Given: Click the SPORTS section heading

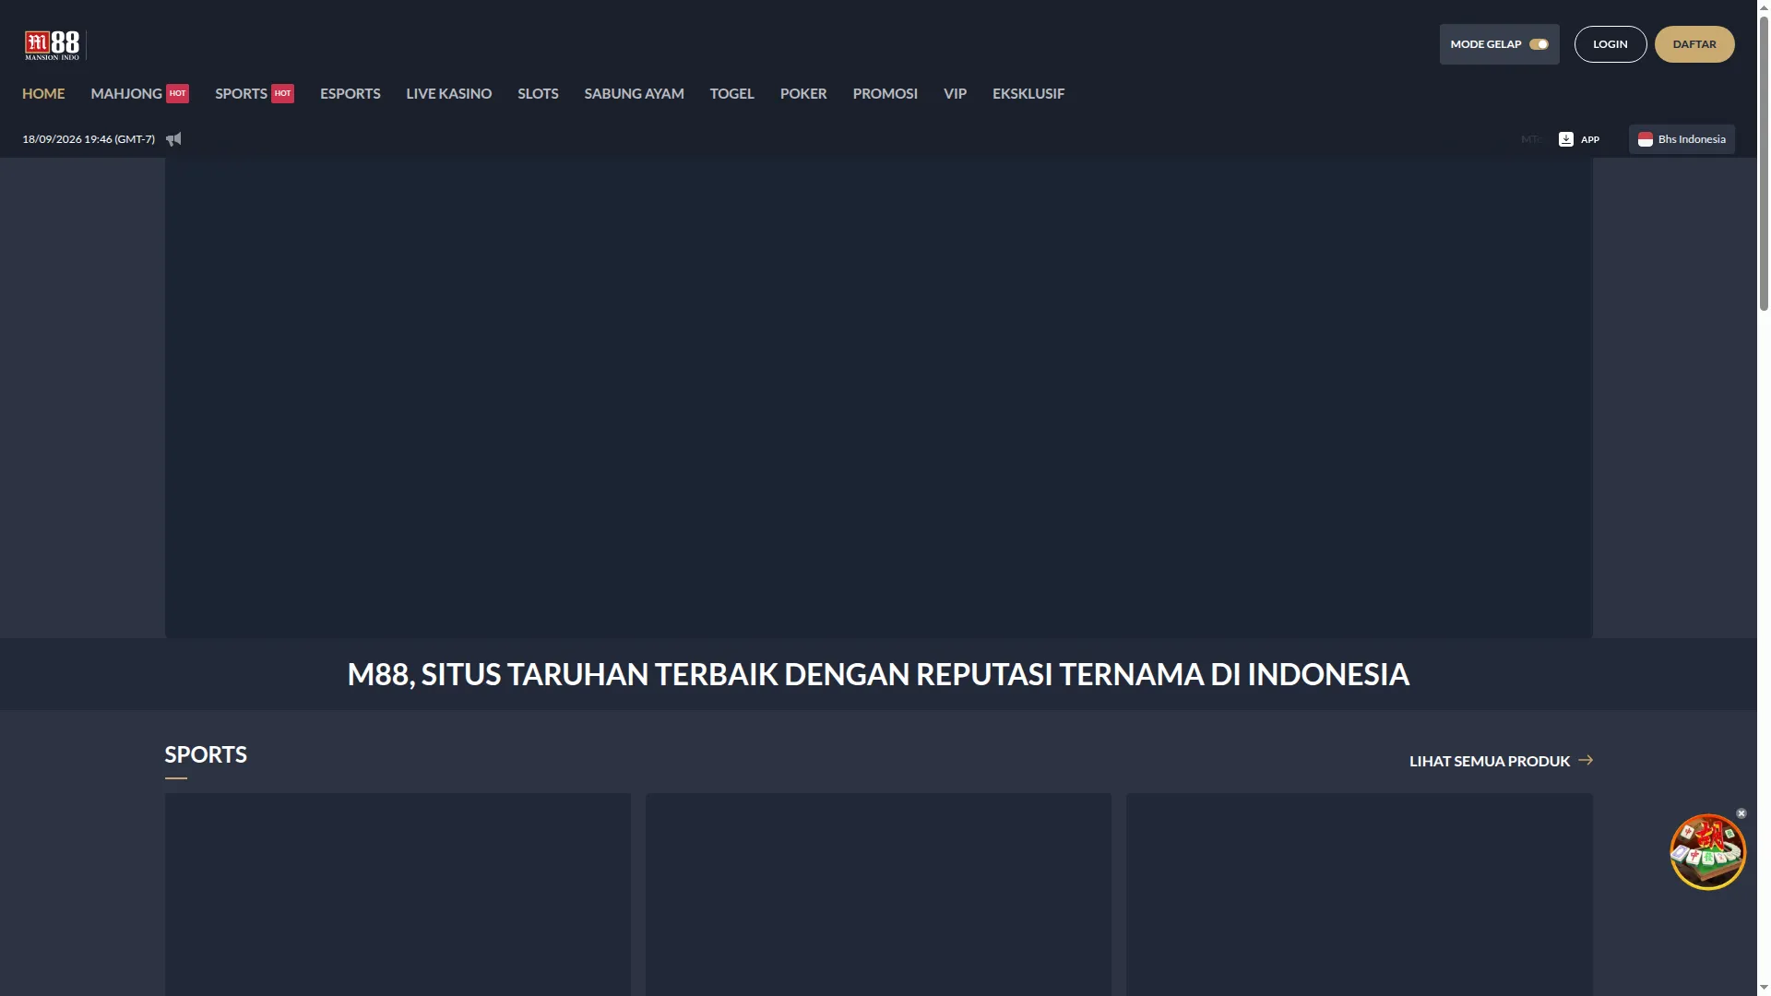Looking at the screenshot, I should pos(206,754).
